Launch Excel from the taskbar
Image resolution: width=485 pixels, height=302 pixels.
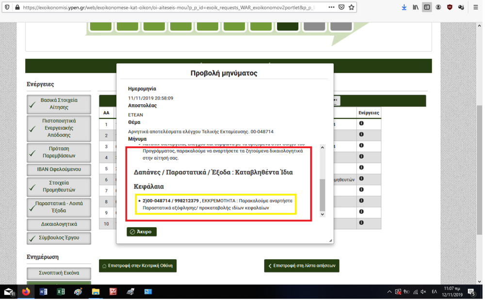[x=61, y=292]
